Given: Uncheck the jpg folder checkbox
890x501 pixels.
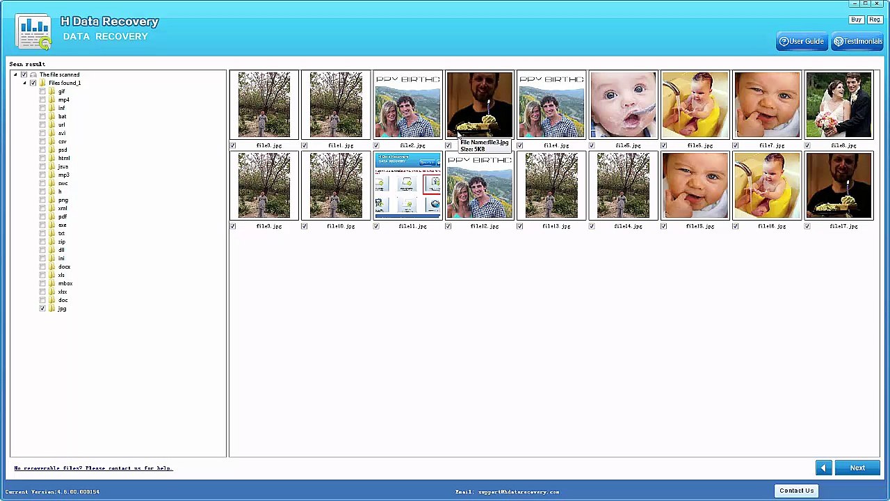Looking at the screenshot, I should click(x=42, y=308).
